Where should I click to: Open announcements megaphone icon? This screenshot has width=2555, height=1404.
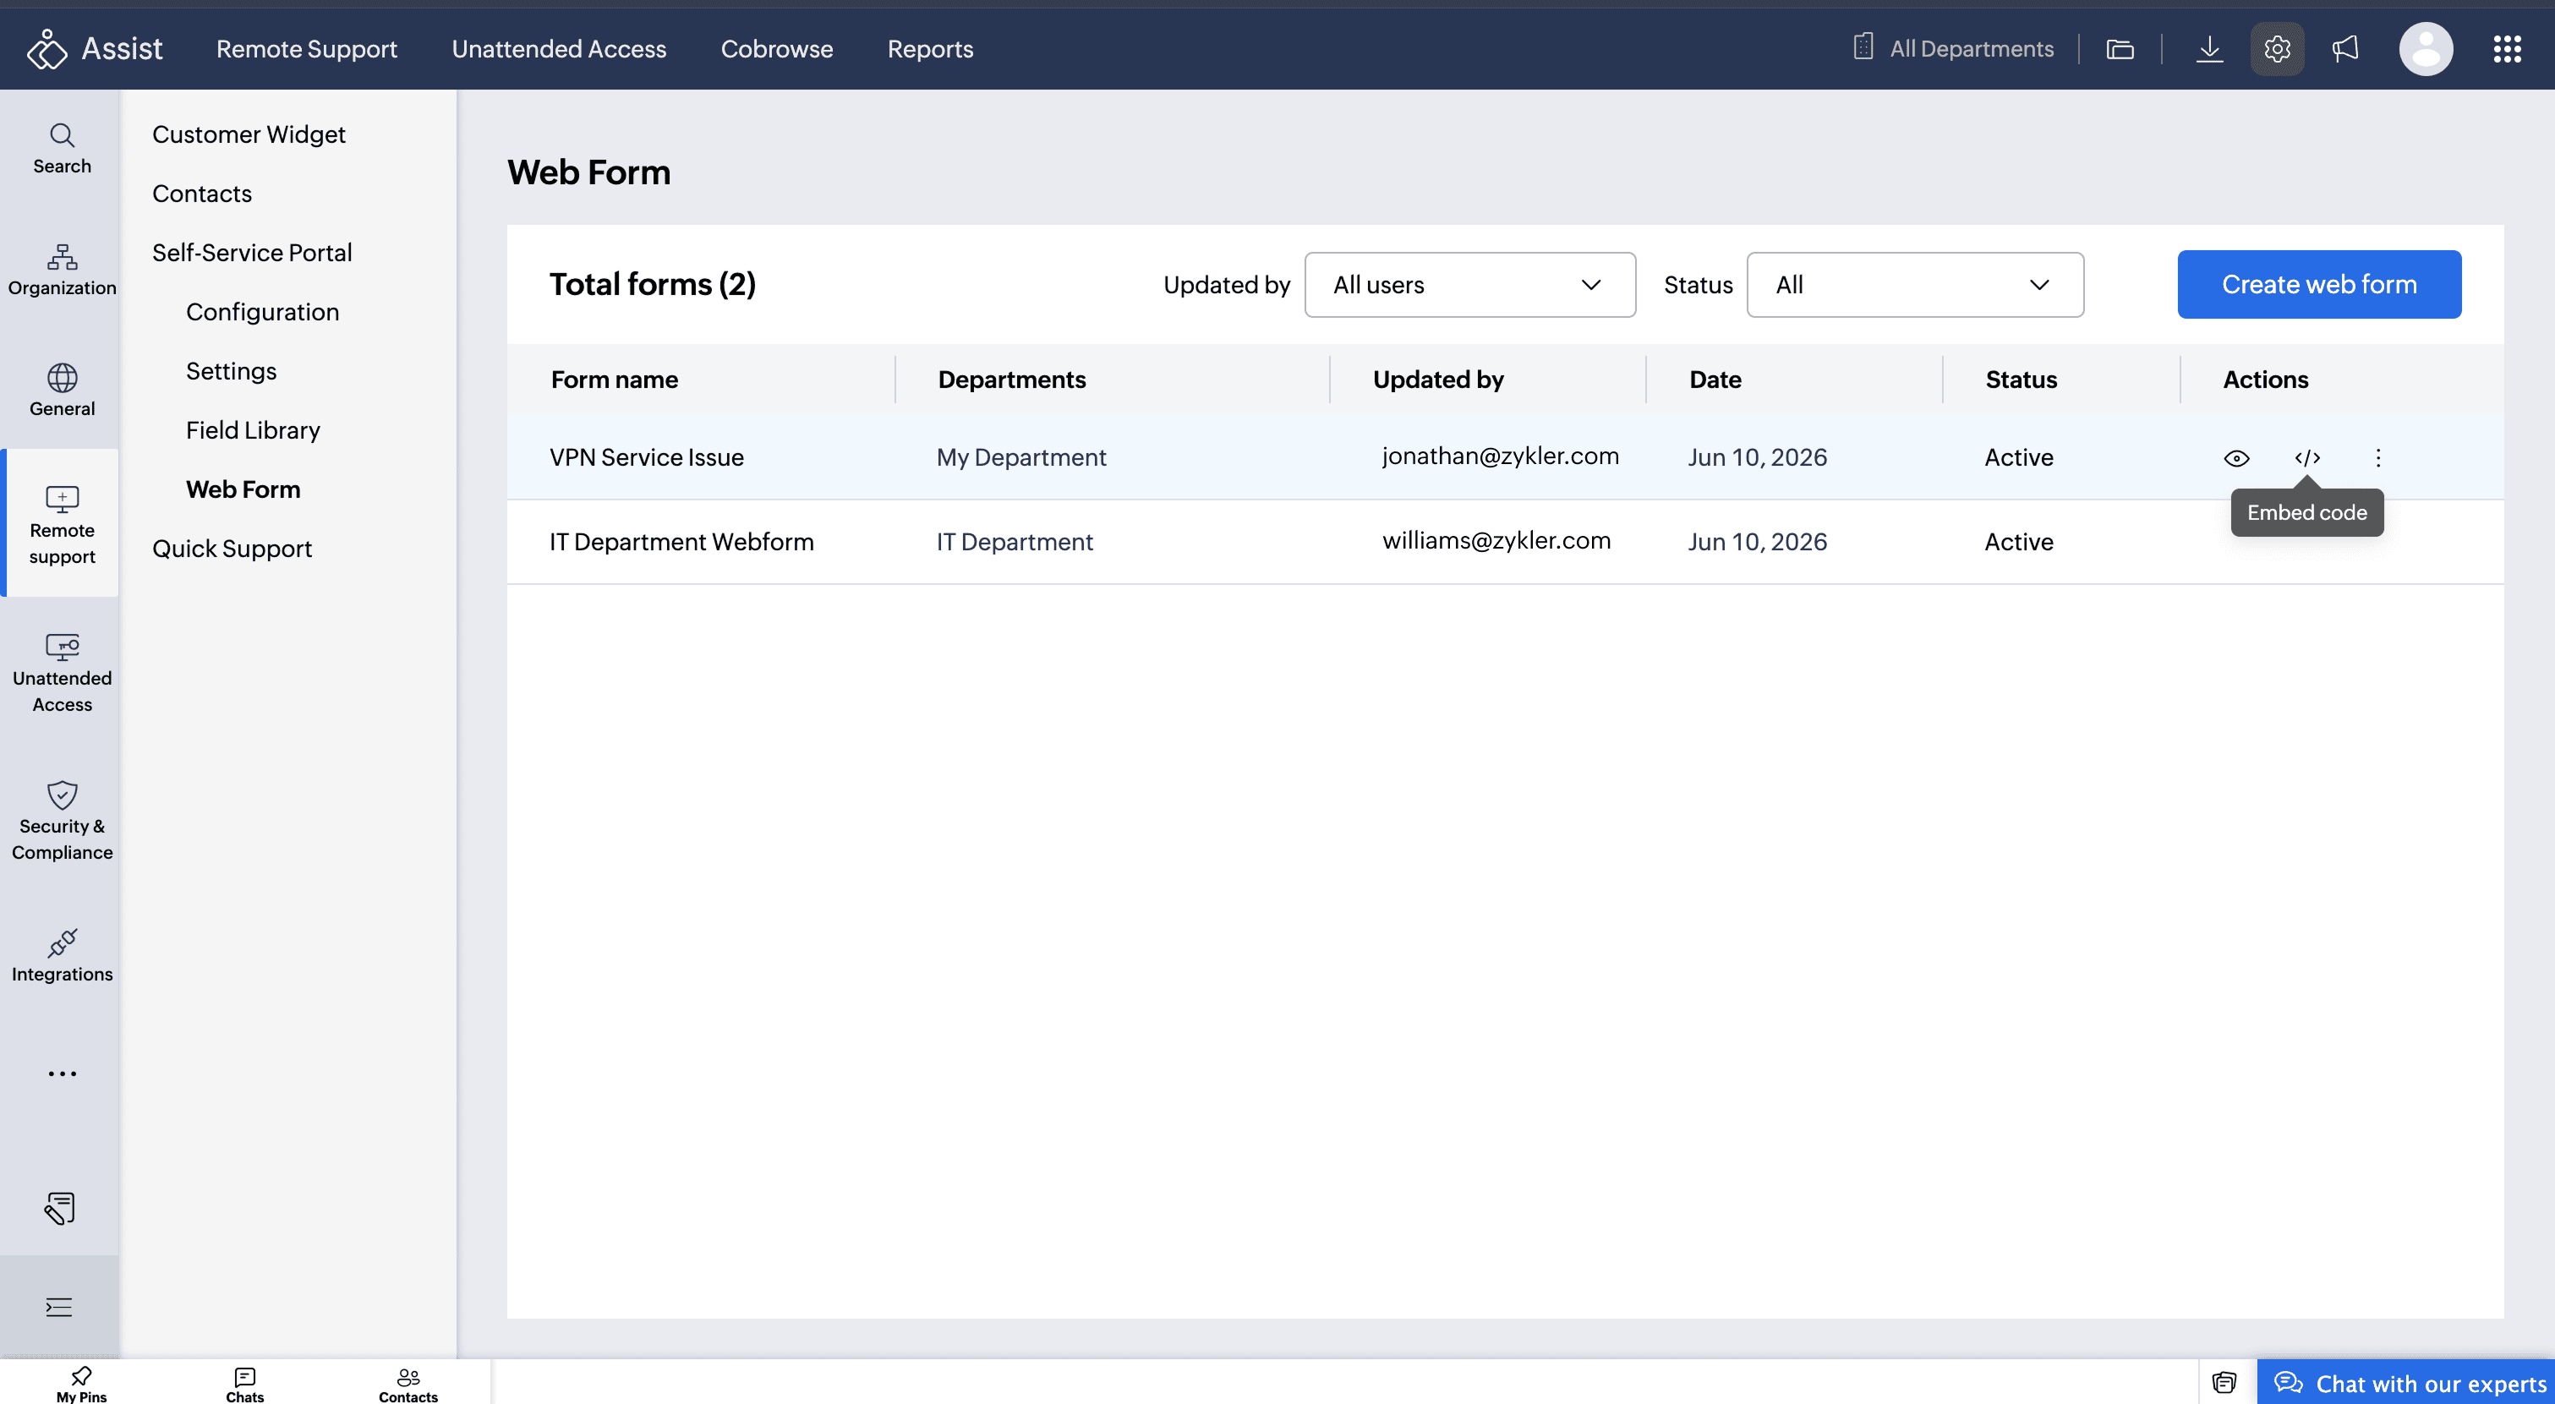click(2344, 48)
